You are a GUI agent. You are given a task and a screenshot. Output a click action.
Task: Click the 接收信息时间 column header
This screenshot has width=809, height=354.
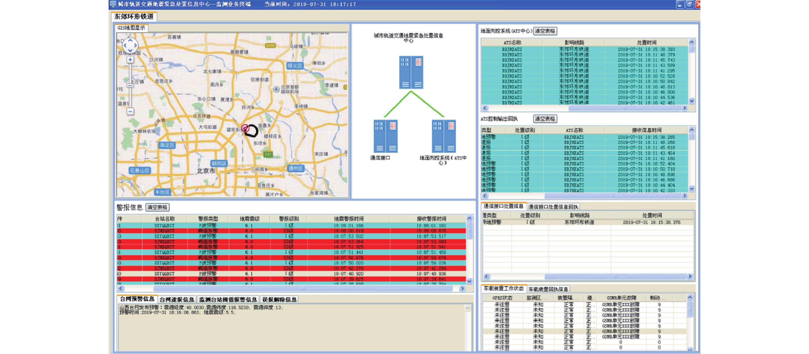[646, 130]
